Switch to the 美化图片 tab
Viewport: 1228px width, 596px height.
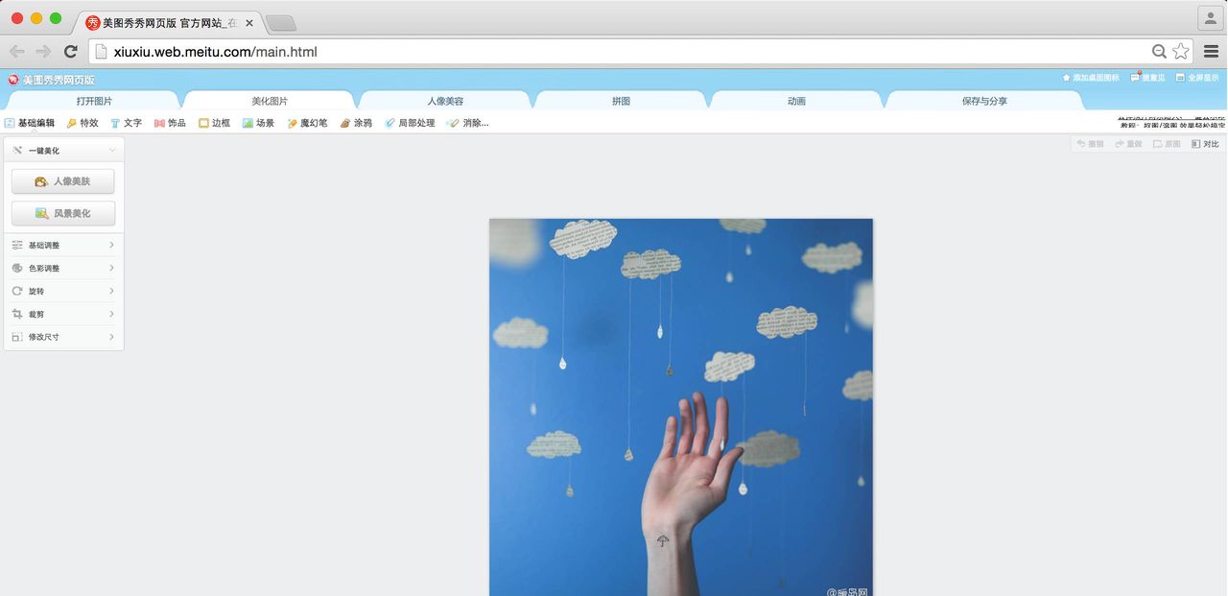pos(270,101)
